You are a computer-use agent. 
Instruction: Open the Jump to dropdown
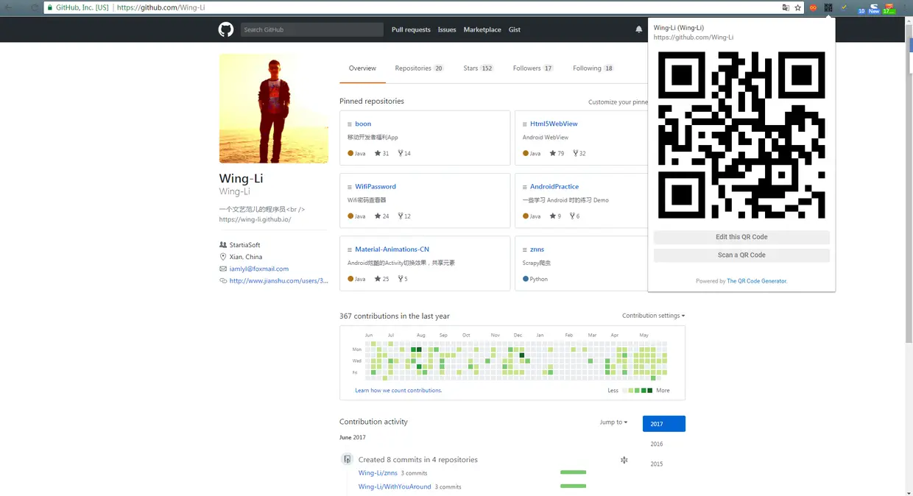[613, 422]
